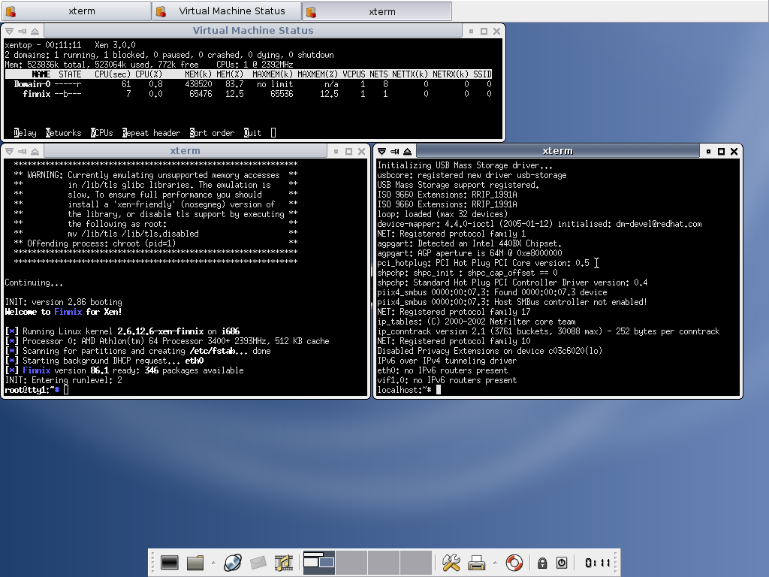Click Quit in the xentop command bar

[x=251, y=132]
